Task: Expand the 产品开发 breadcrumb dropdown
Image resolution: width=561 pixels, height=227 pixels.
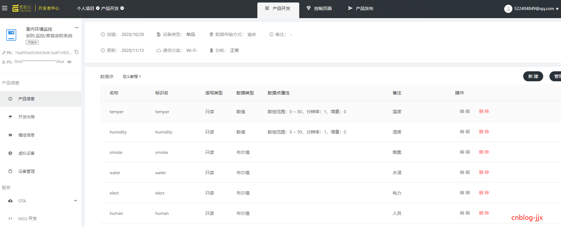Action: 122,8
